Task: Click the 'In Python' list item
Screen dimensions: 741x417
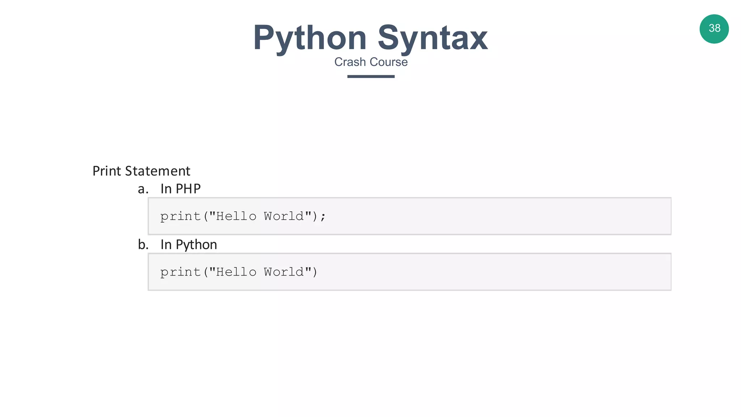Action: [x=189, y=245]
